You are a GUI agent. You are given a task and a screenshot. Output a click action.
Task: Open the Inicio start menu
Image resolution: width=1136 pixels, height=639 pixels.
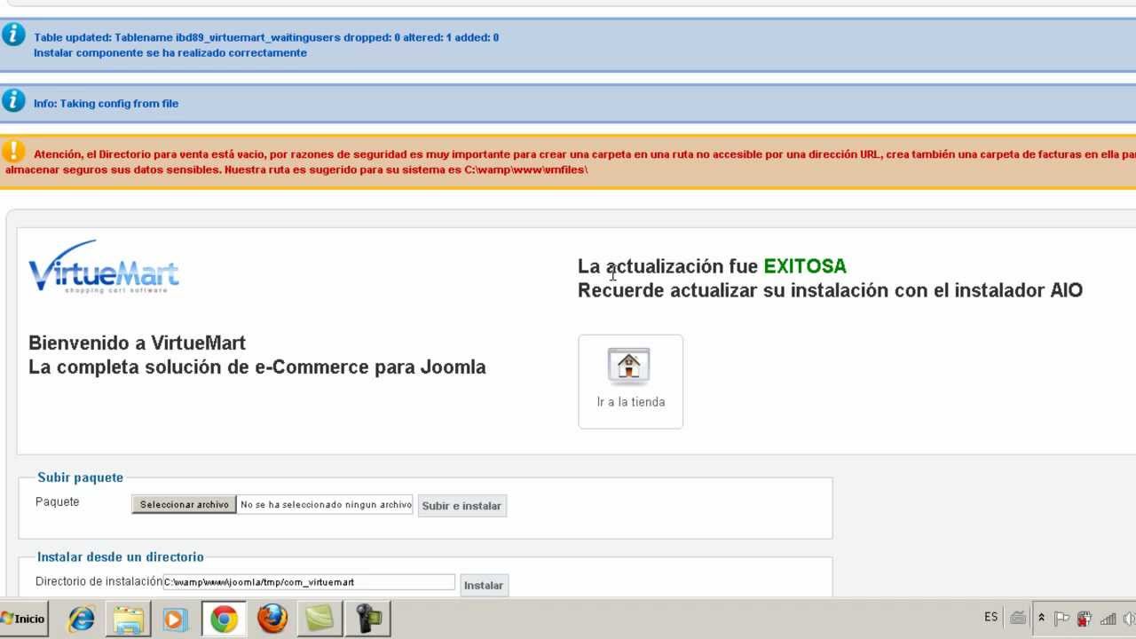click(23, 619)
